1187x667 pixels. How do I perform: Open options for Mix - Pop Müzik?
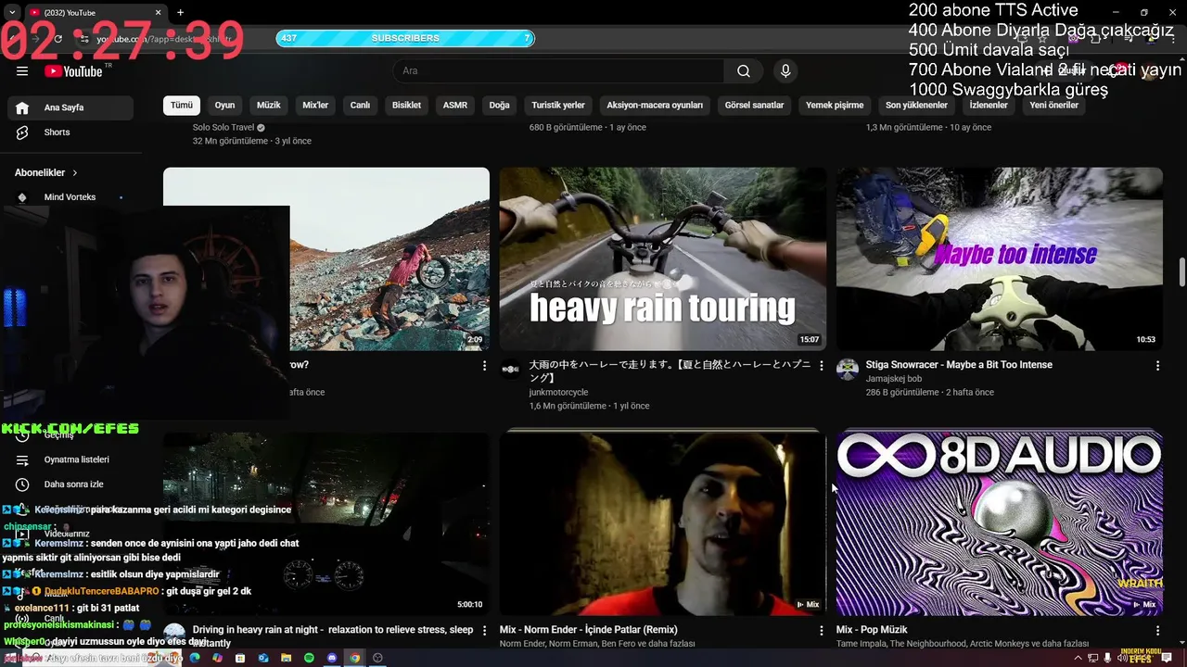point(1157,631)
